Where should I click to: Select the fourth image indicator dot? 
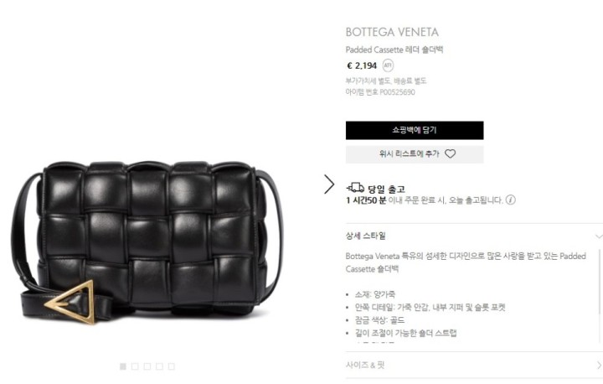159,366
